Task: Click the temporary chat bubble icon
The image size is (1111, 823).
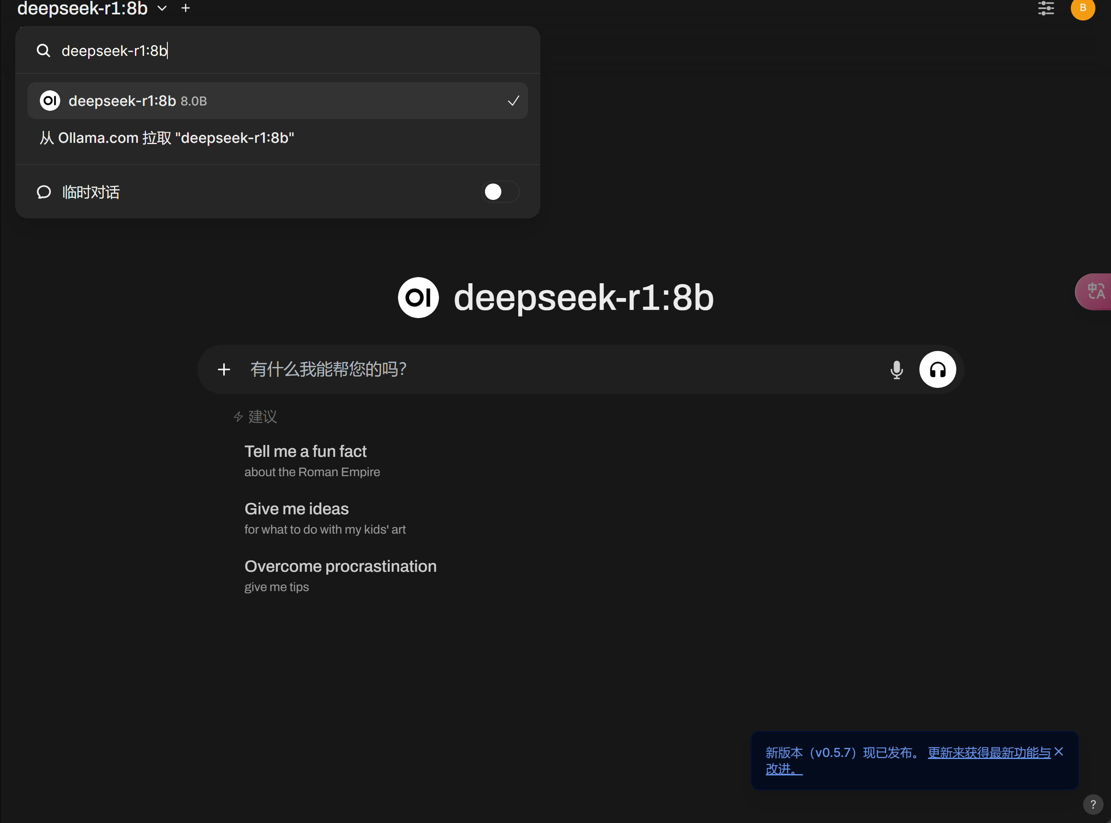Action: 44,192
